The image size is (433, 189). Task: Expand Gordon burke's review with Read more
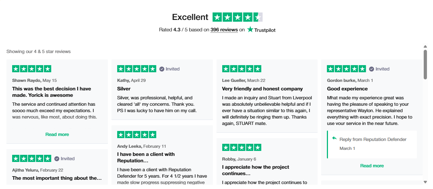tap(372, 166)
